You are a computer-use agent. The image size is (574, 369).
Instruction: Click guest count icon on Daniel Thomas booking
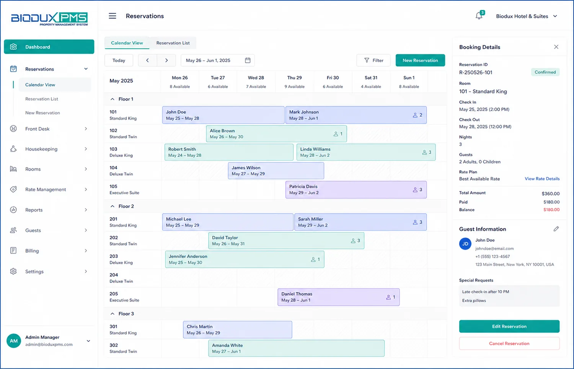[388, 297]
